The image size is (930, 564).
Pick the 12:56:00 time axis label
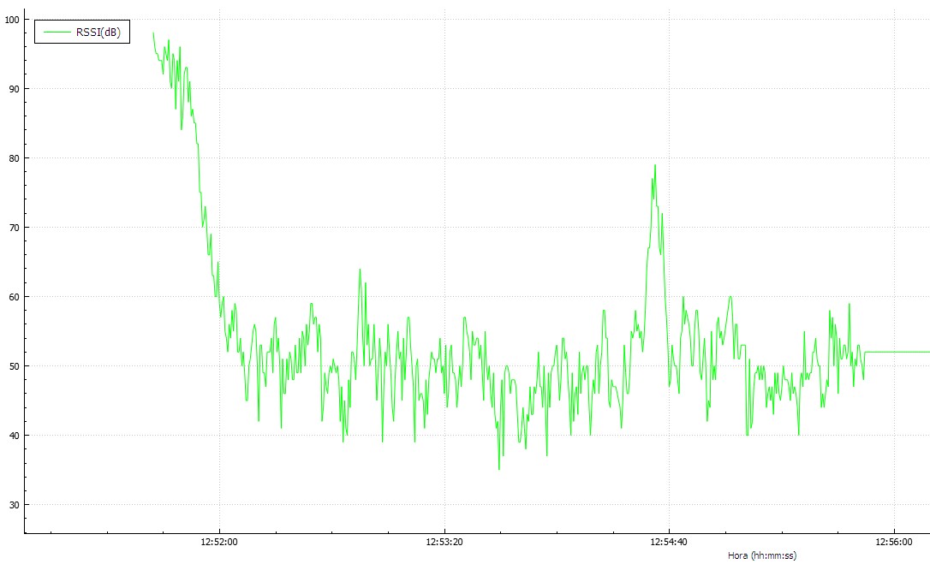[893, 543]
